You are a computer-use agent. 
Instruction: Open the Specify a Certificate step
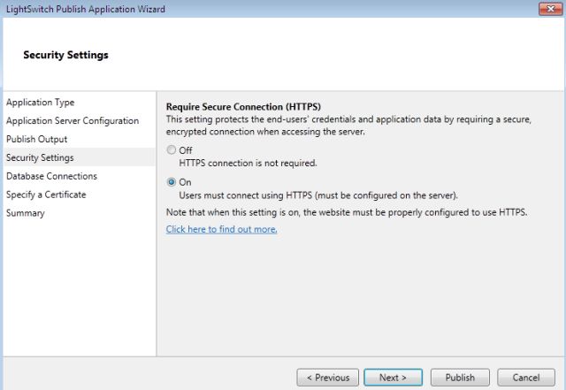(46, 195)
